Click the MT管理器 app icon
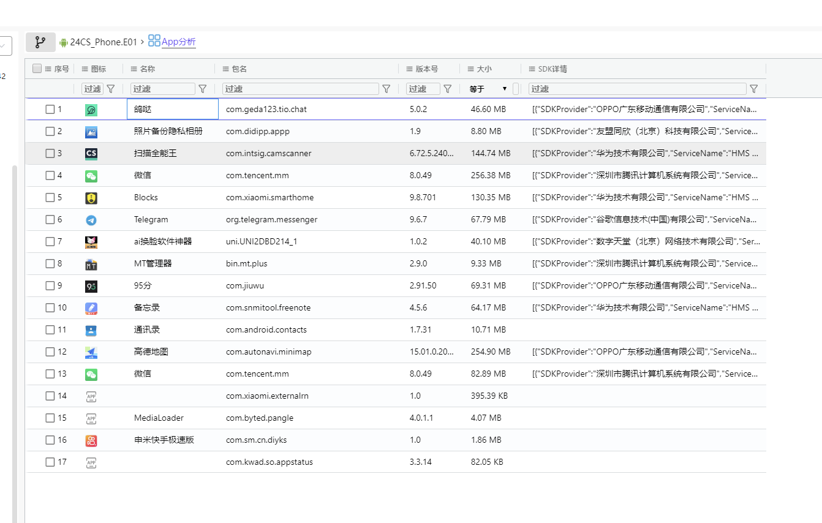822x523 pixels. pos(91,264)
